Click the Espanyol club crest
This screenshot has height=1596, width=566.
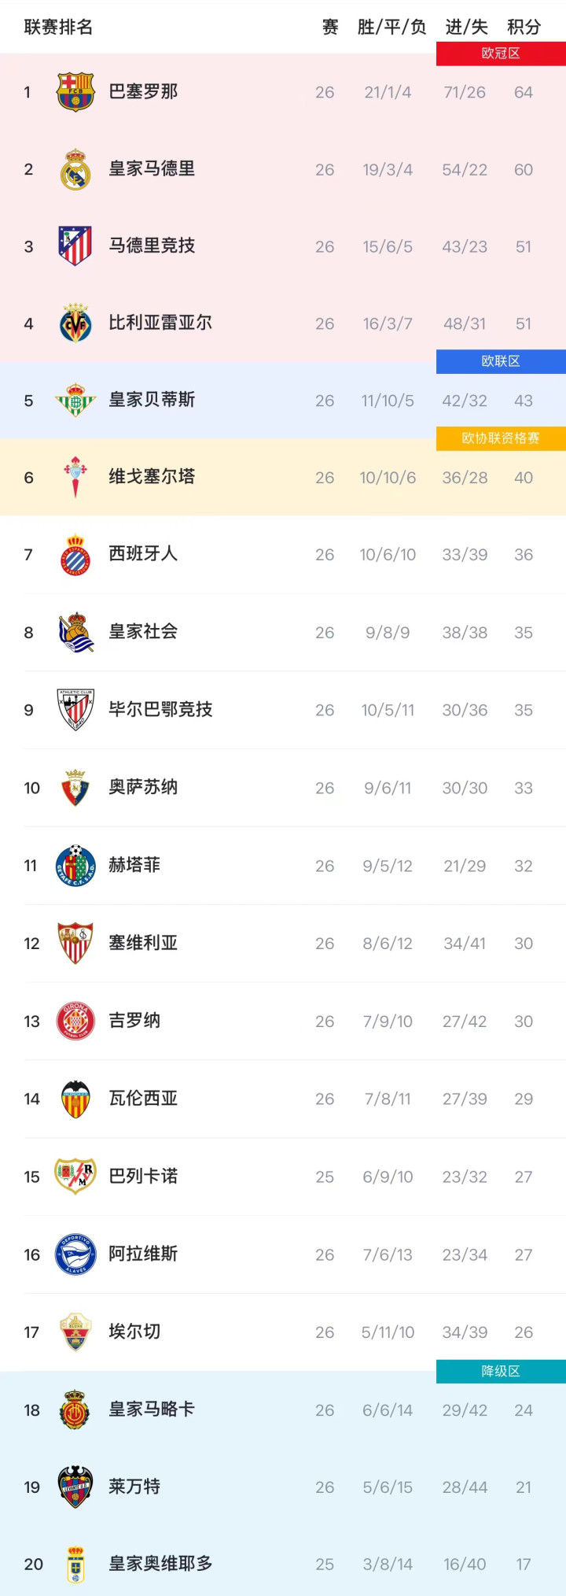75,555
